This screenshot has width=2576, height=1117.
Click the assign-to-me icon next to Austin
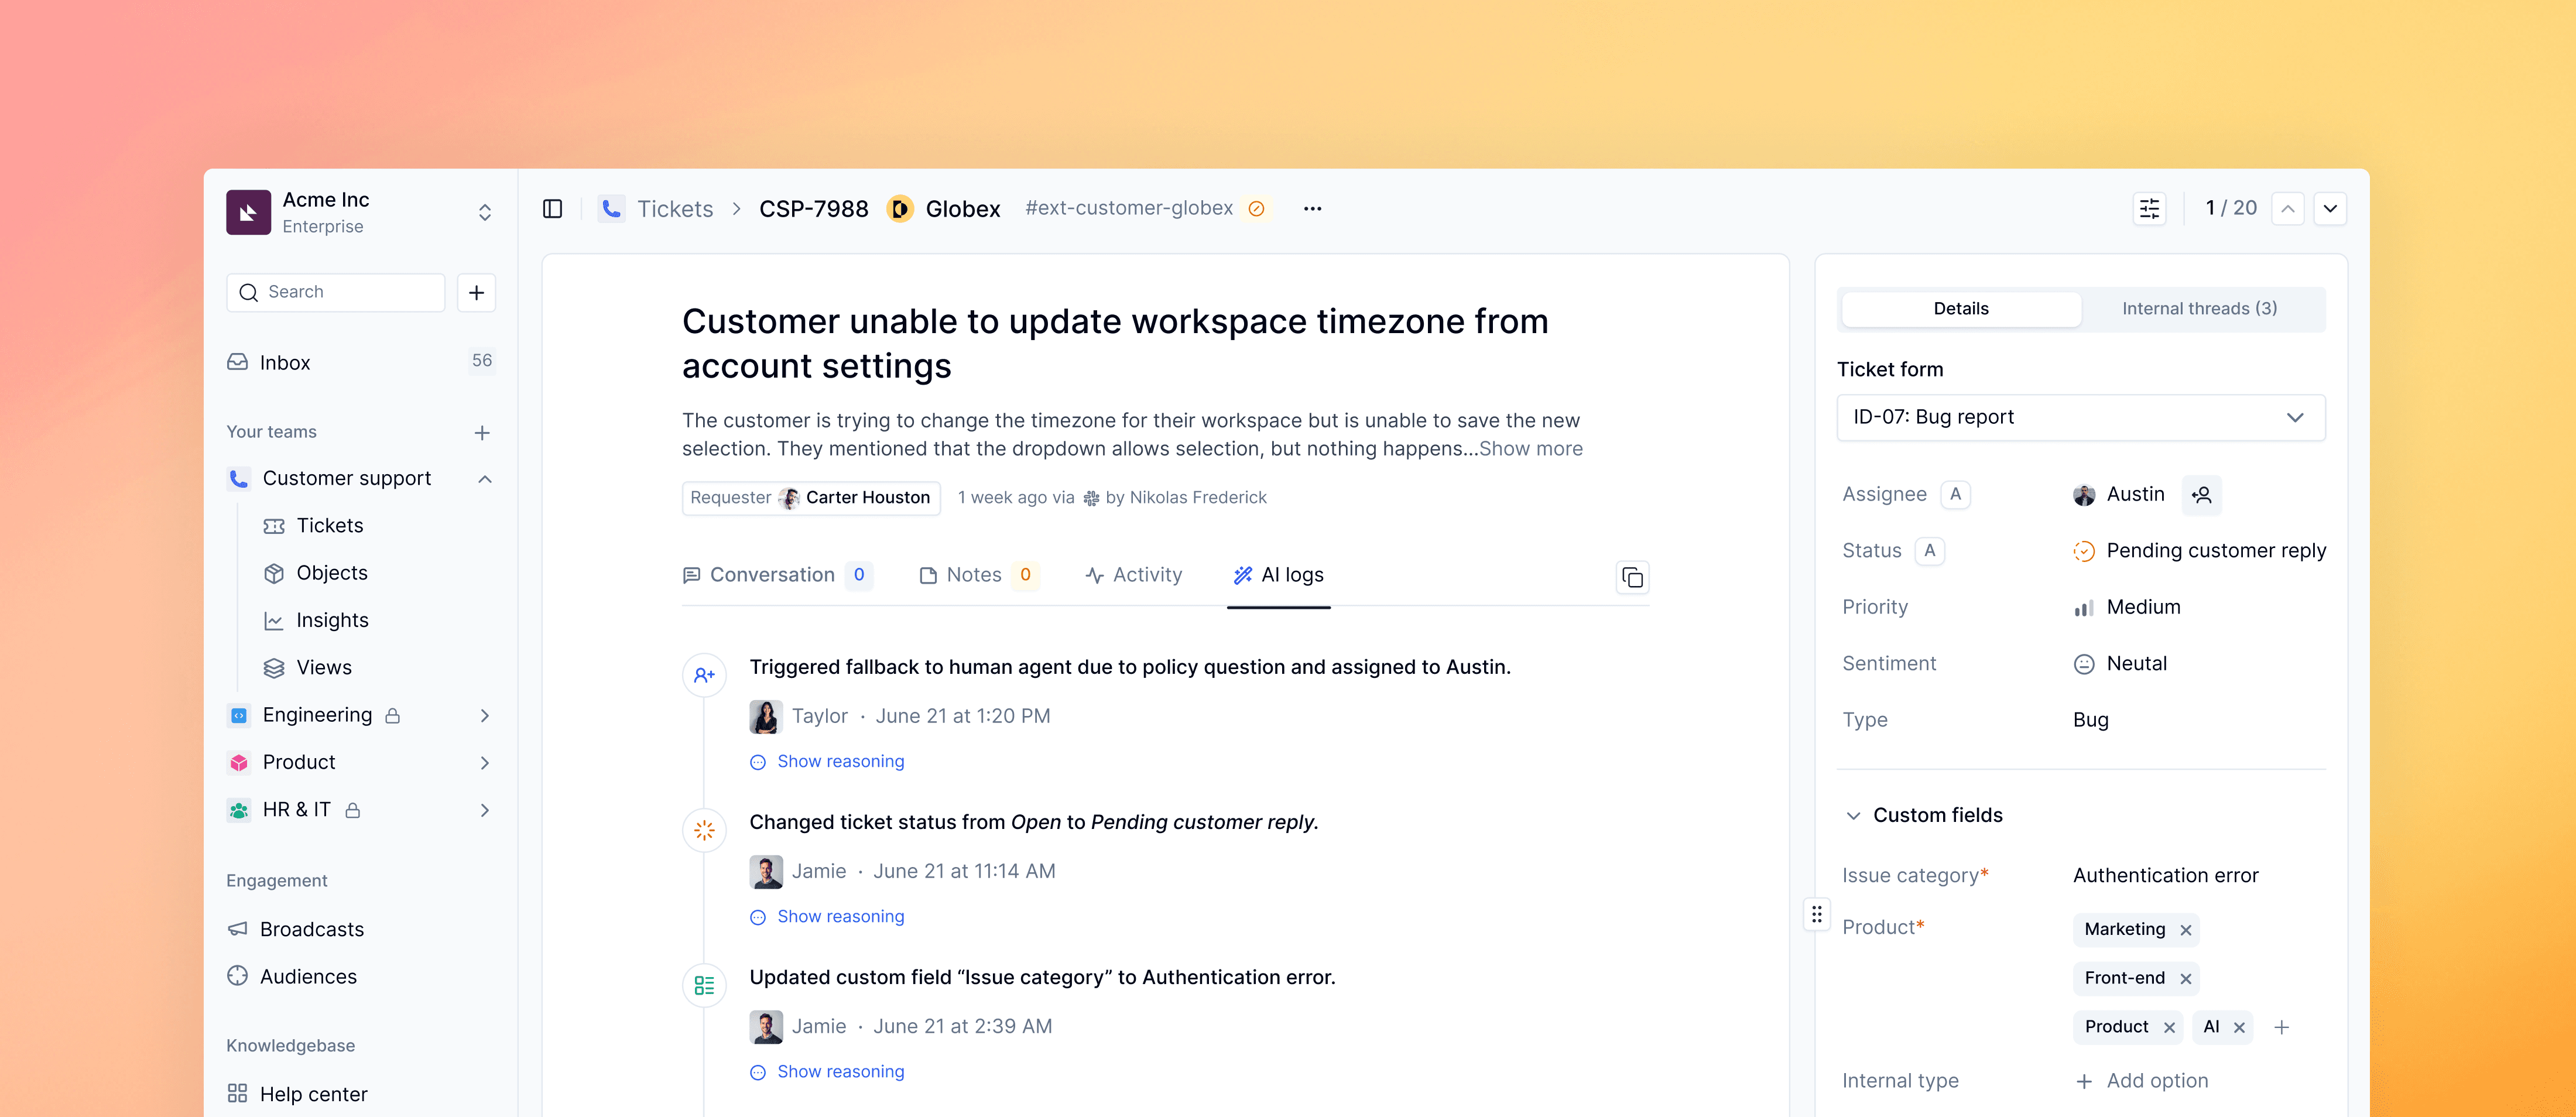(2201, 494)
